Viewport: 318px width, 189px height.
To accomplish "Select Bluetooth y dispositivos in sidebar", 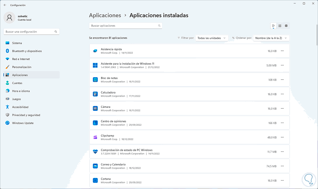I will [27, 51].
